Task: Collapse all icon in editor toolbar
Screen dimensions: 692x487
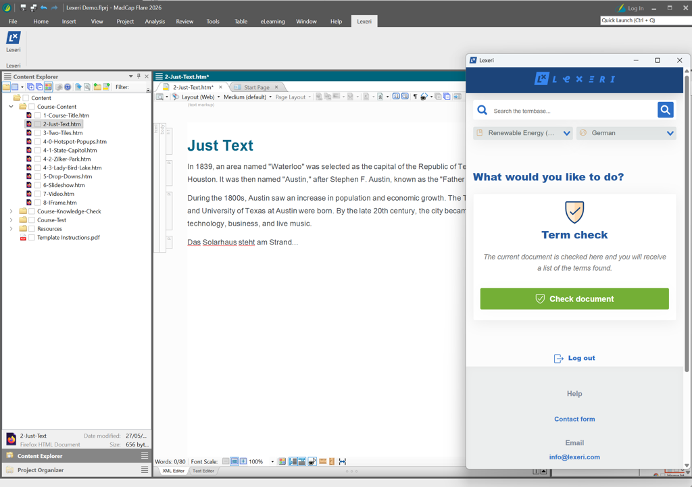Action: (447, 97)
